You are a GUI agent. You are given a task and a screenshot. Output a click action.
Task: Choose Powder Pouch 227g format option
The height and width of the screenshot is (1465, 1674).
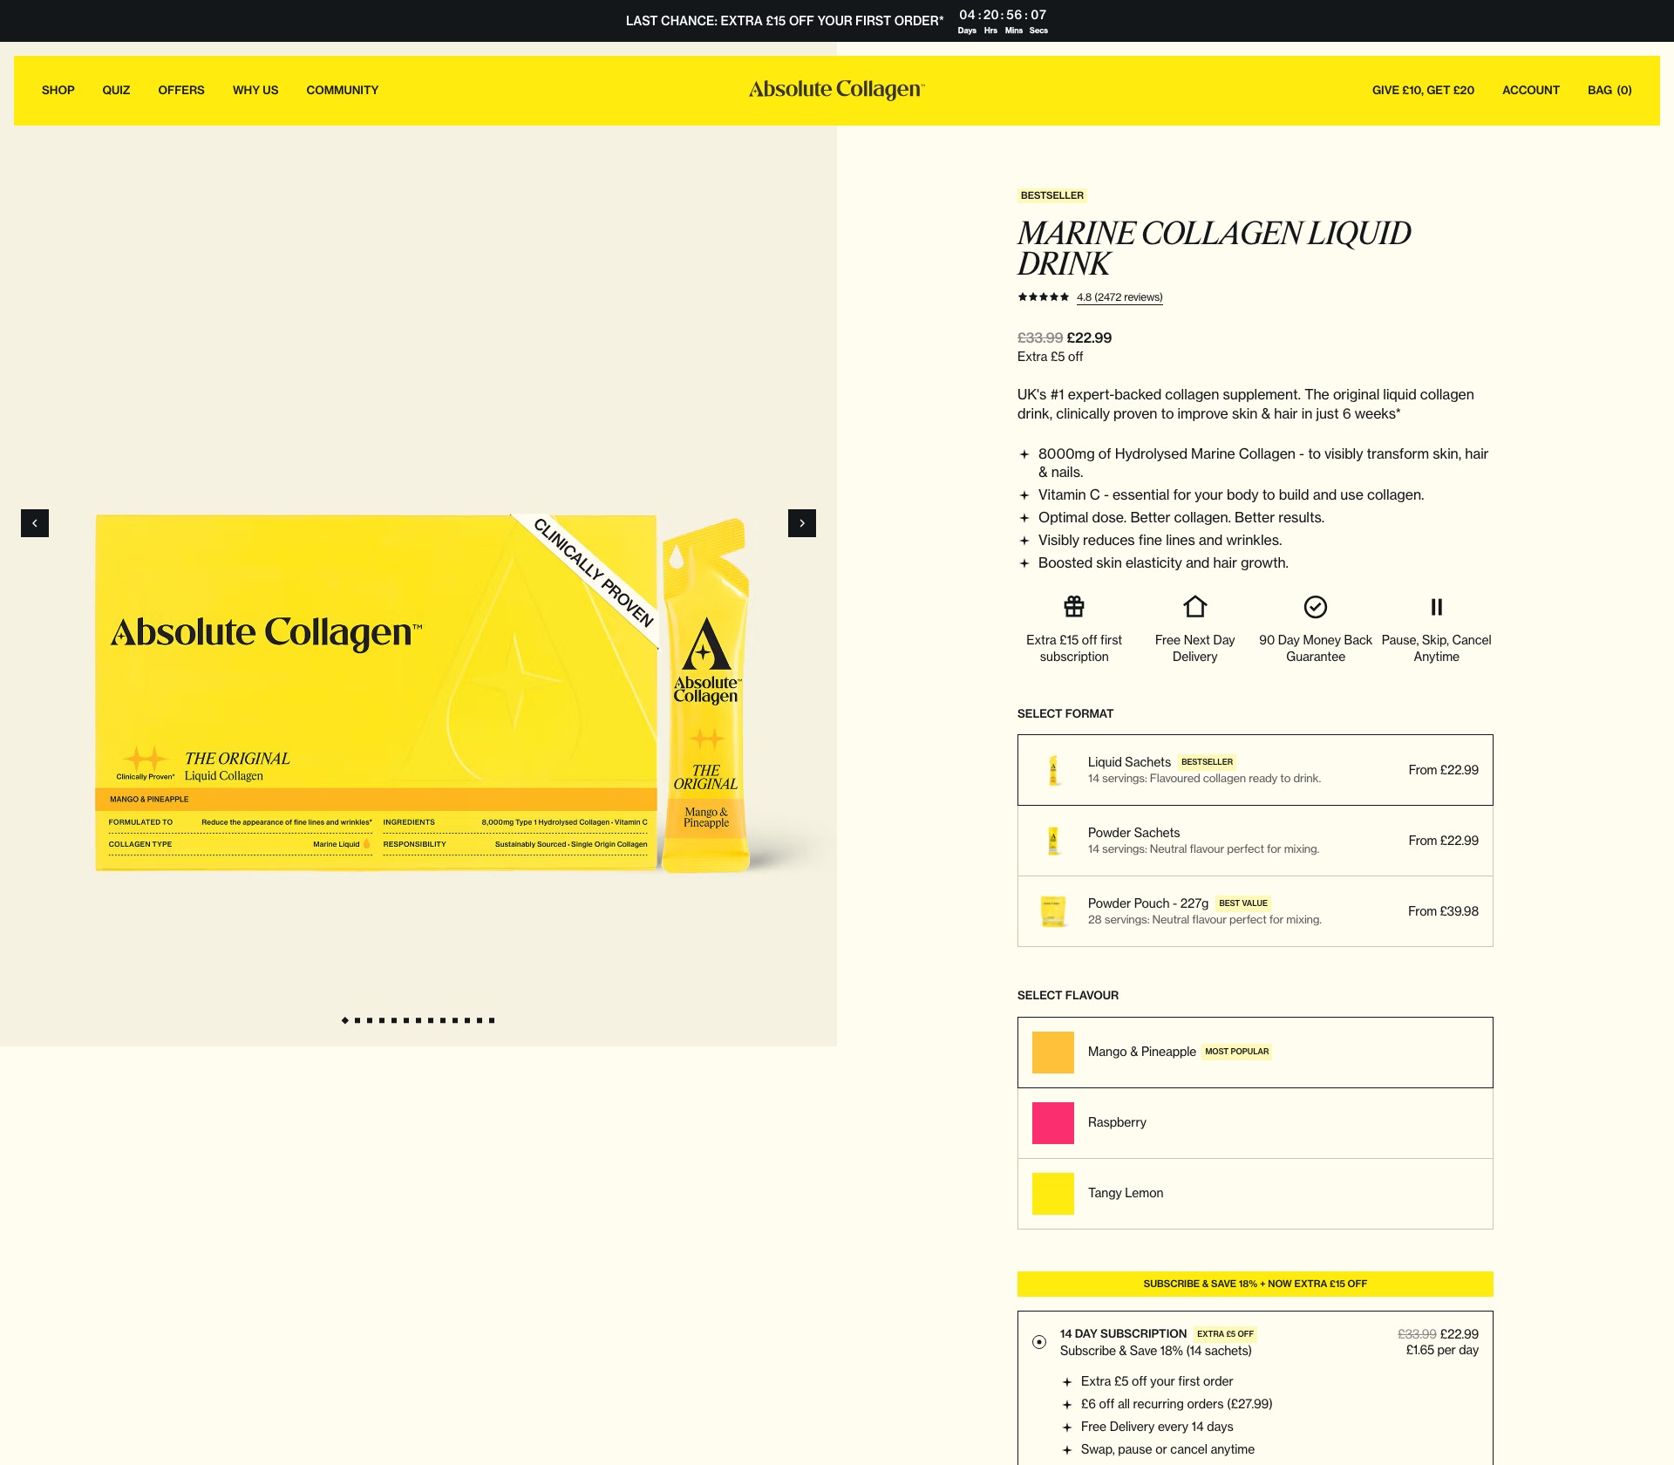coord(1255,911)
